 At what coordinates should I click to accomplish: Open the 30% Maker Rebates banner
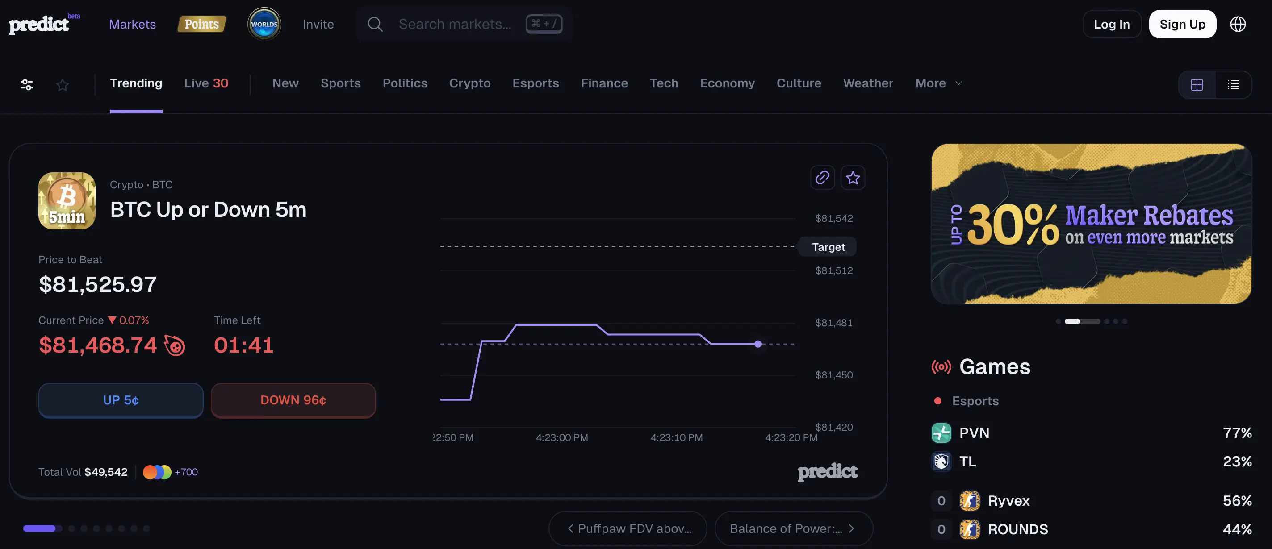click(x=1091, y=224)
